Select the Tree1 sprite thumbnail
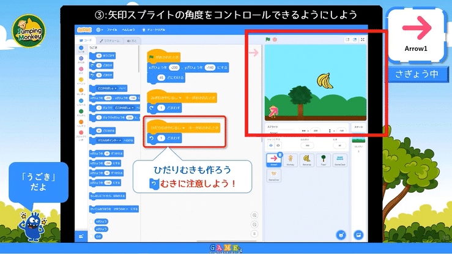452x254 pixels. tap(324, 160)
